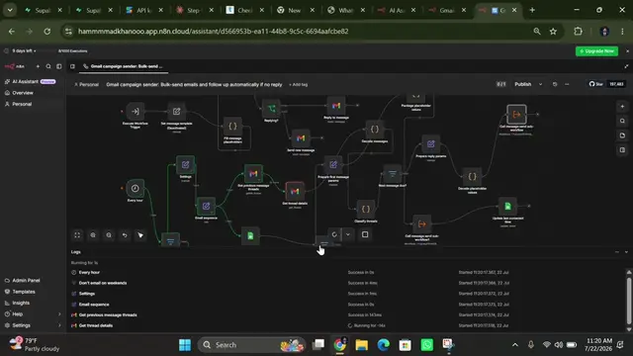Open File Explorer from the taskbar
Screen dimensions: 633x356
pos(361,345)
